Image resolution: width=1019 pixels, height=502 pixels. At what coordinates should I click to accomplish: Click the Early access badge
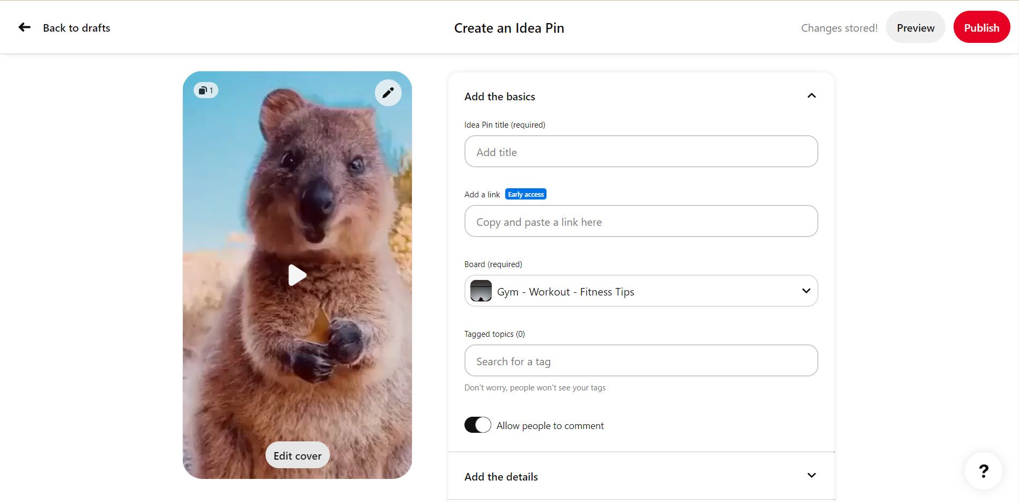pyautogui.click(x=526, y=194)
